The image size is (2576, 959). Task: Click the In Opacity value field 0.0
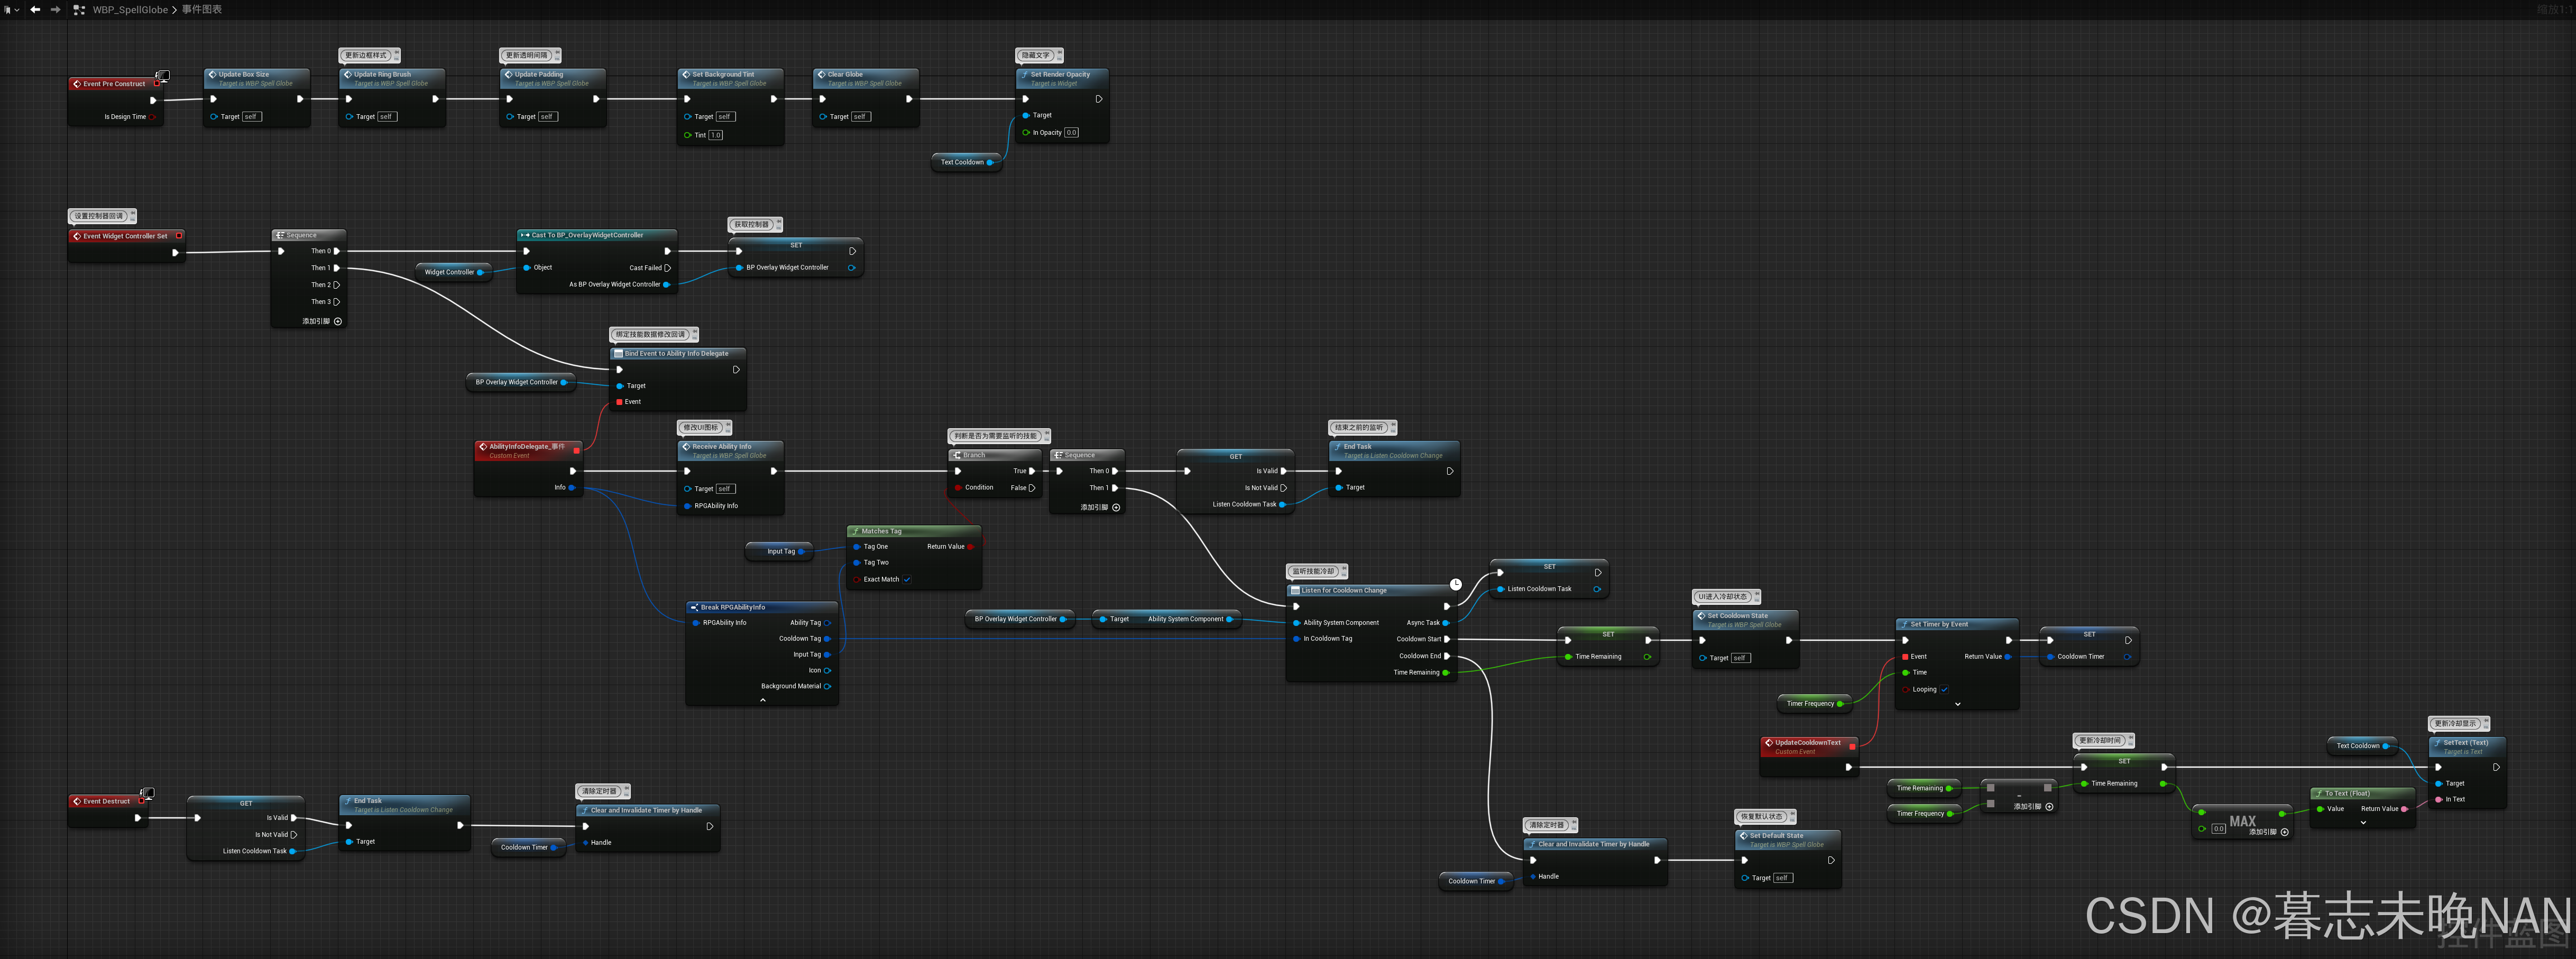1072,132
